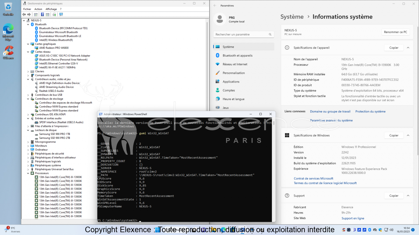Image resolution: width=419 pixels, height=235 pixels.
Task: Click the CCleaner tray icon in the taskbar
Action: pyautogui.click(x=344, y=230)
